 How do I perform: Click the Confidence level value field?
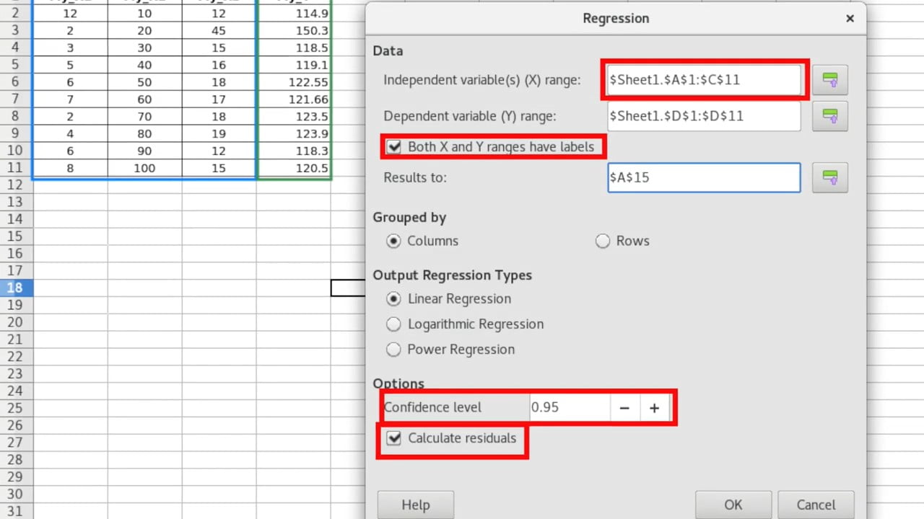point(570,408)
